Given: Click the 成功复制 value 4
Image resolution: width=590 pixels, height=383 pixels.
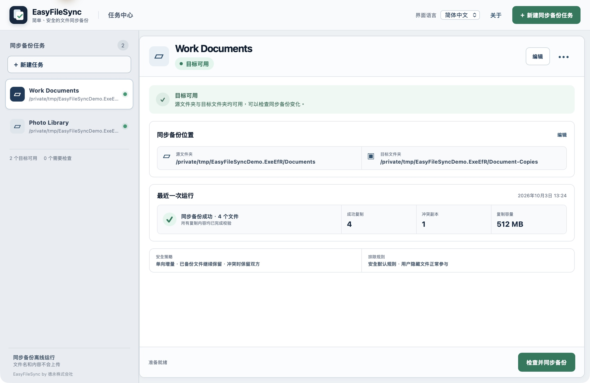Looking at the screenshot, I should click(349, 224).
